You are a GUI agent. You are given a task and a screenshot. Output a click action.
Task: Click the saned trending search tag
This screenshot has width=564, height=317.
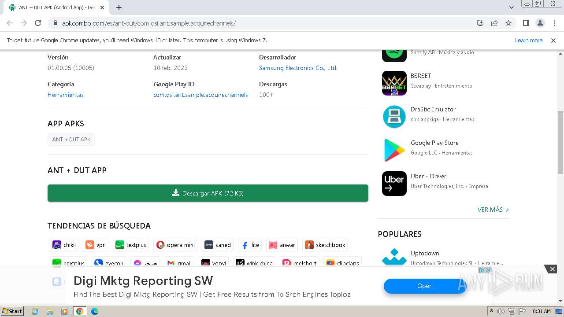point(218,245)
